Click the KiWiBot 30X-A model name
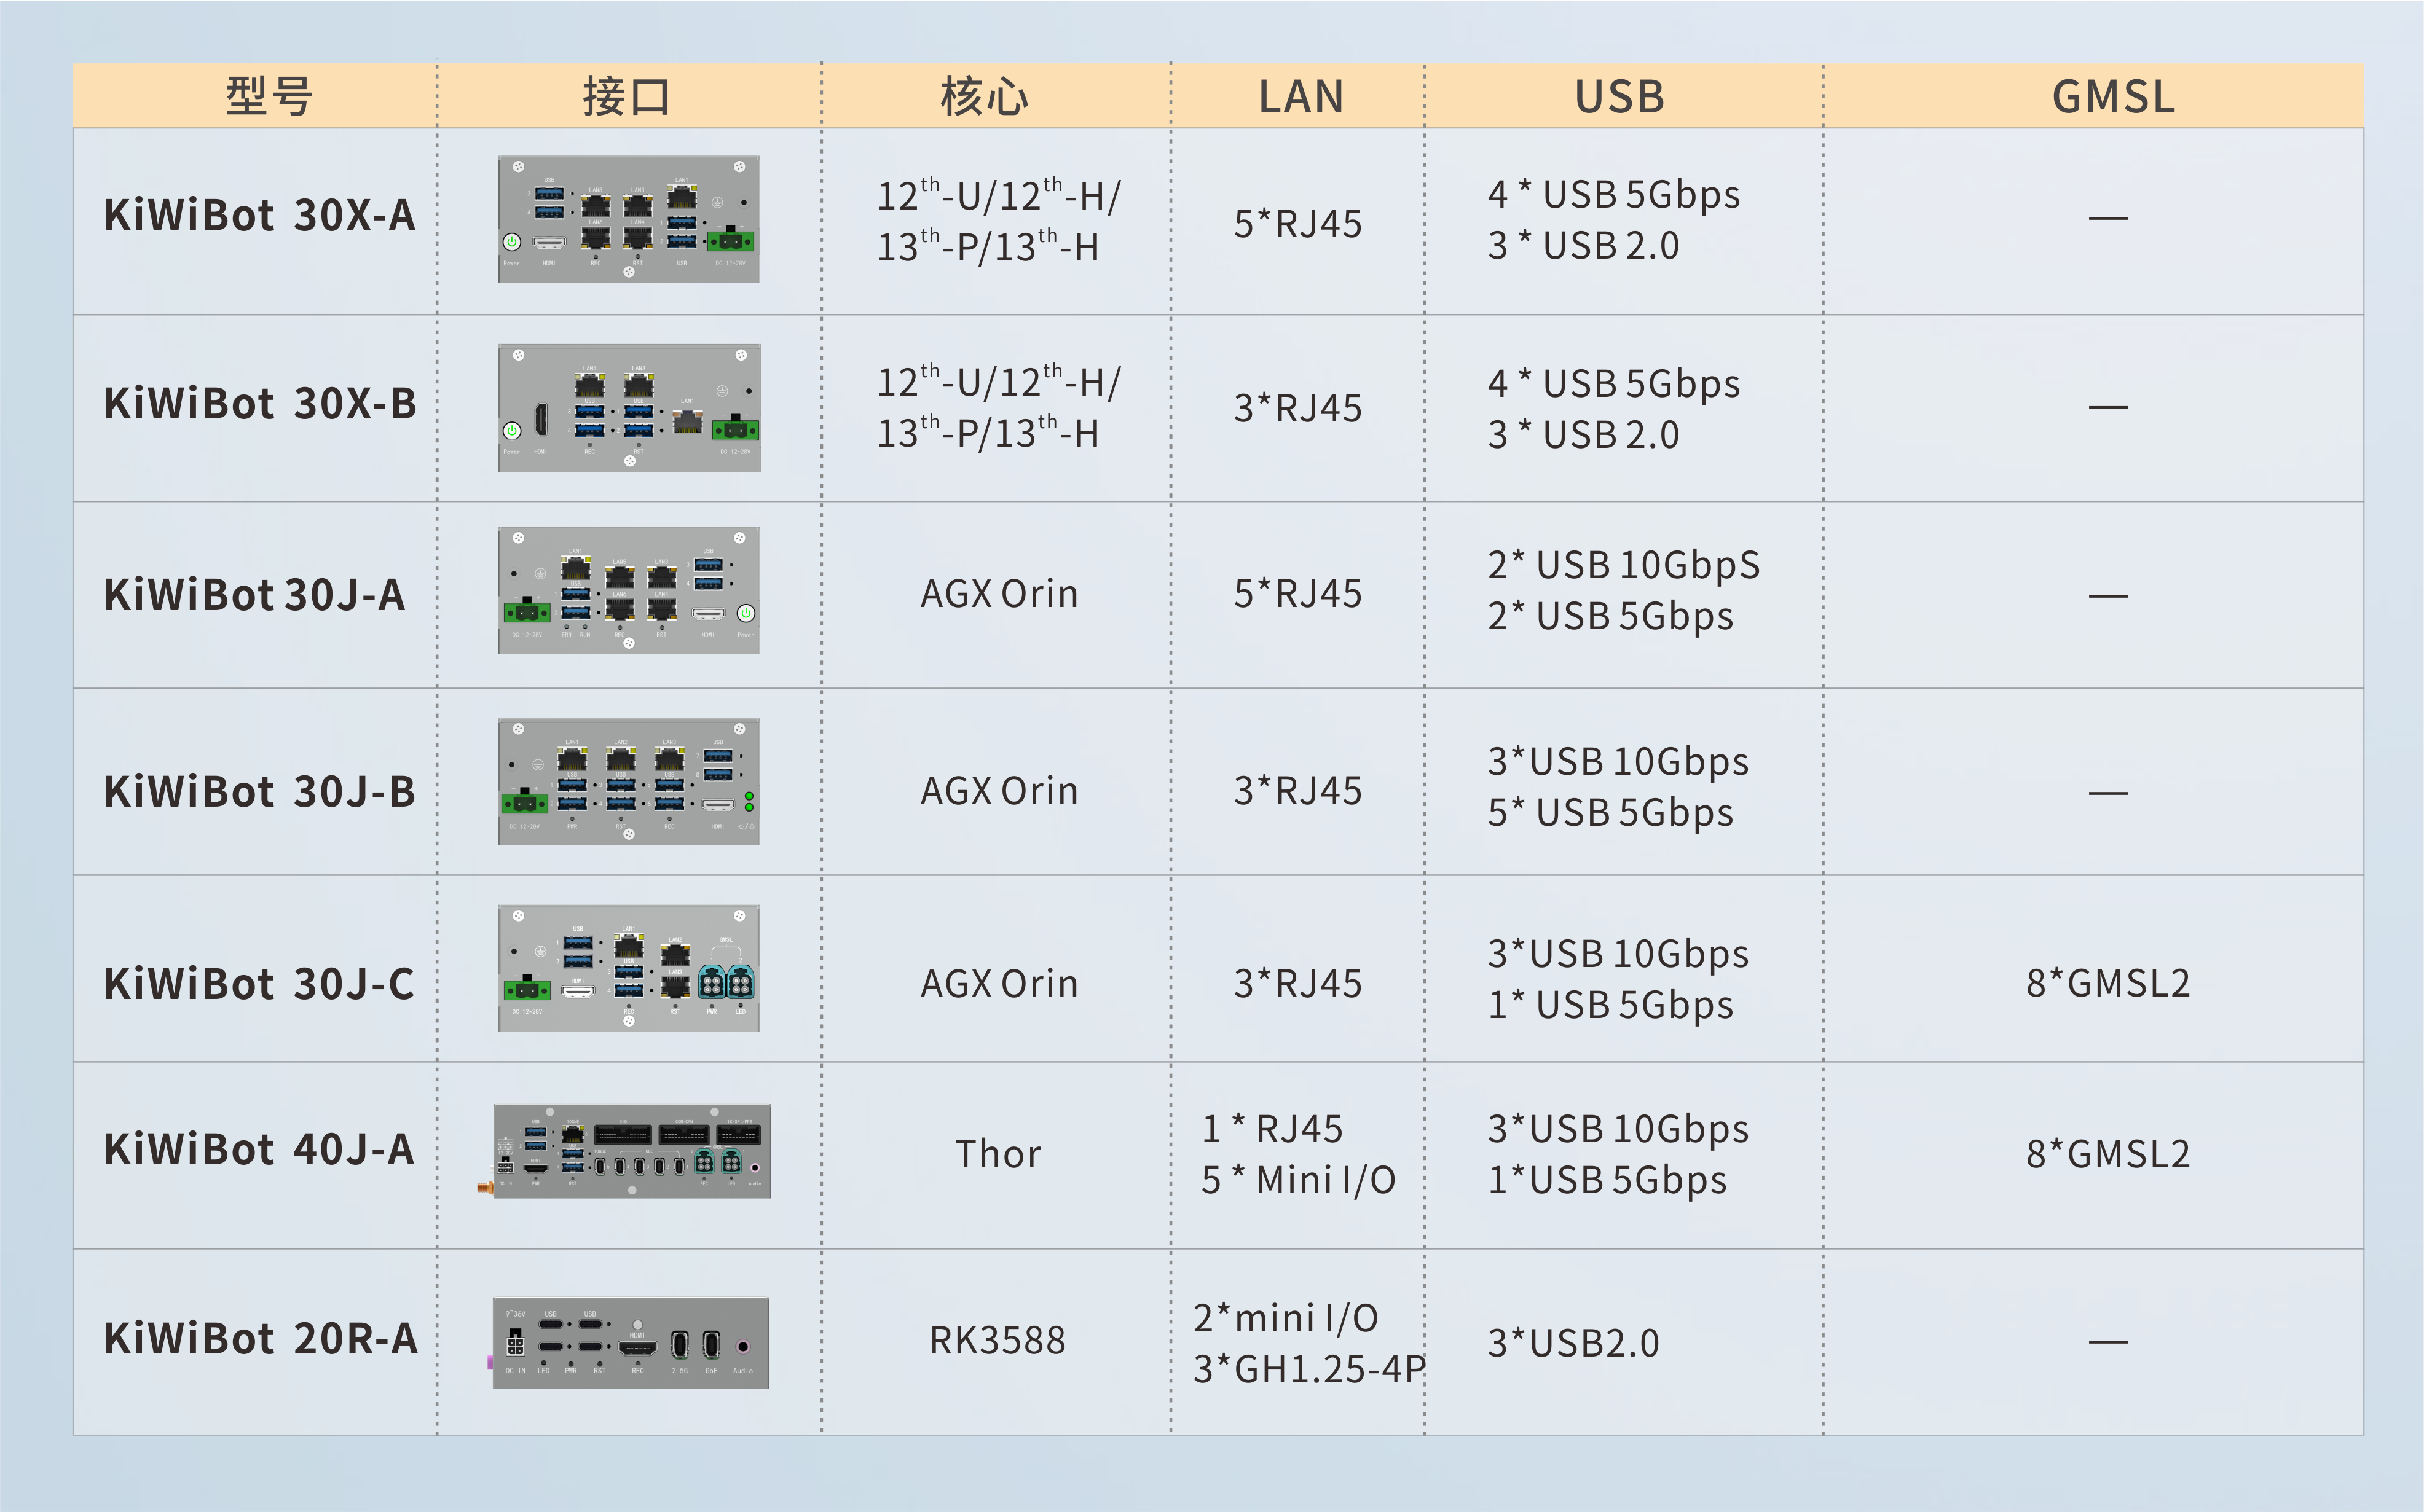The width and height of the screenshot is (2424, 1512). pos(259,216)
